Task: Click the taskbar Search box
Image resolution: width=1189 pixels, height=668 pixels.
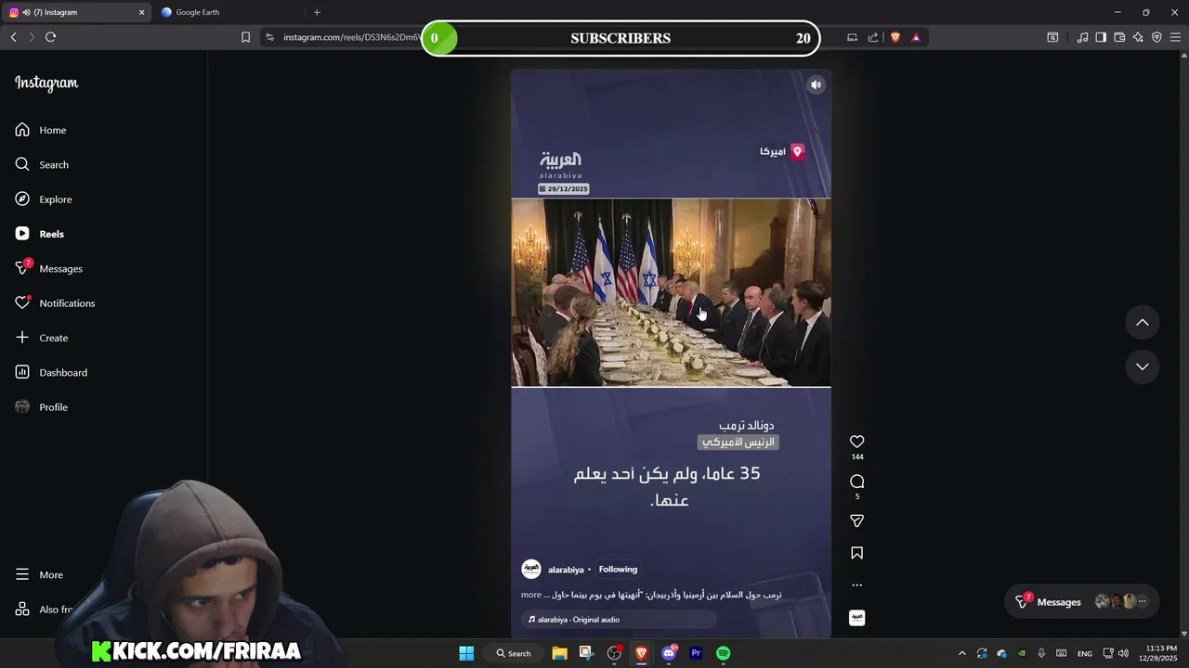Action: point(514,653)
